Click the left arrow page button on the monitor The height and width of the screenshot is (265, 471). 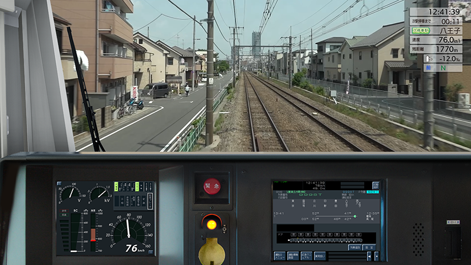pyautogui.click(x=370, y=256)
